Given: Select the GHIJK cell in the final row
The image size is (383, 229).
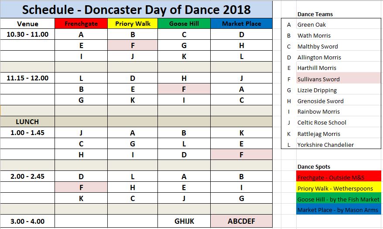Looking at the screenshot, I should [x=184, y=221].
